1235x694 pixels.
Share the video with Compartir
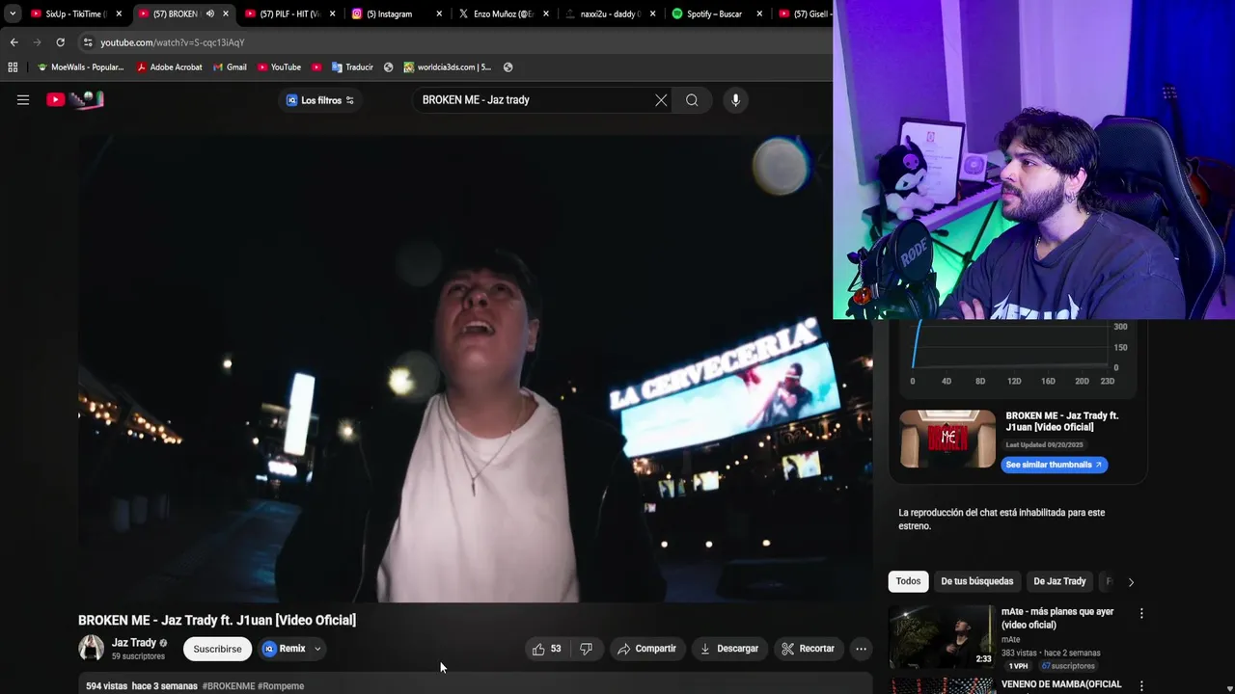(646, 649)
